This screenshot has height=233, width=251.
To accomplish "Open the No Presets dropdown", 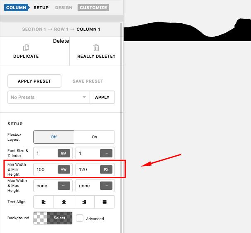I will coord(49,97).
